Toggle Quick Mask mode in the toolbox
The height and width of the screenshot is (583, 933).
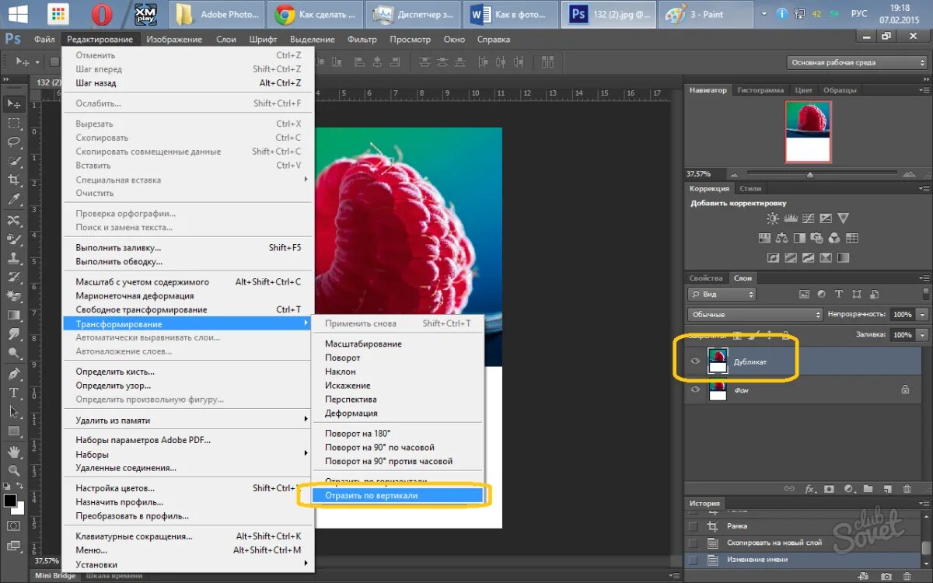tap(14, 525)
